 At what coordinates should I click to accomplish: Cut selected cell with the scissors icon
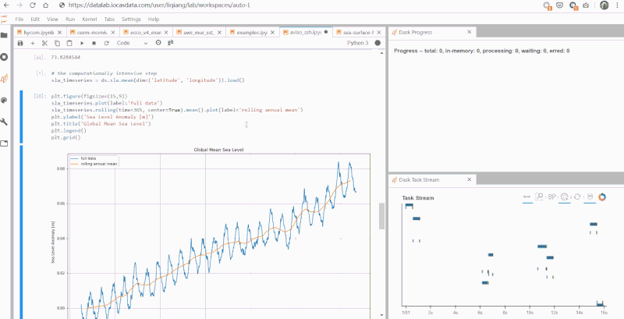pos(44,43)
